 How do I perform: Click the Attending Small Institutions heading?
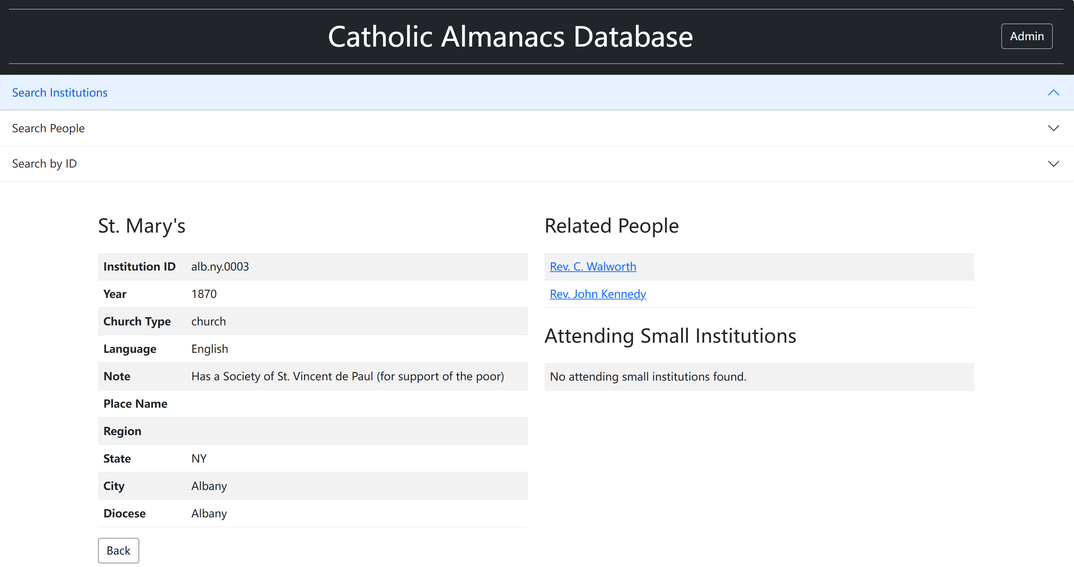point(670,336)
